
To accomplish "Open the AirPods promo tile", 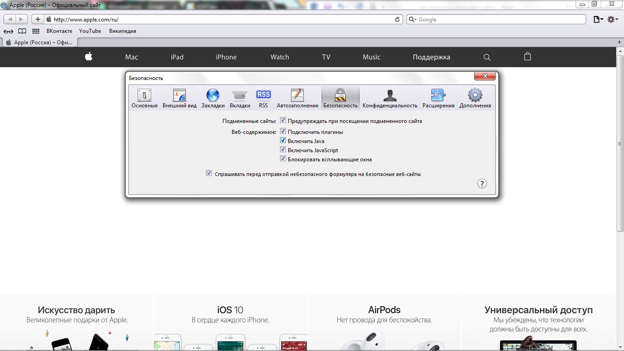I will click(x=385, y=323).
